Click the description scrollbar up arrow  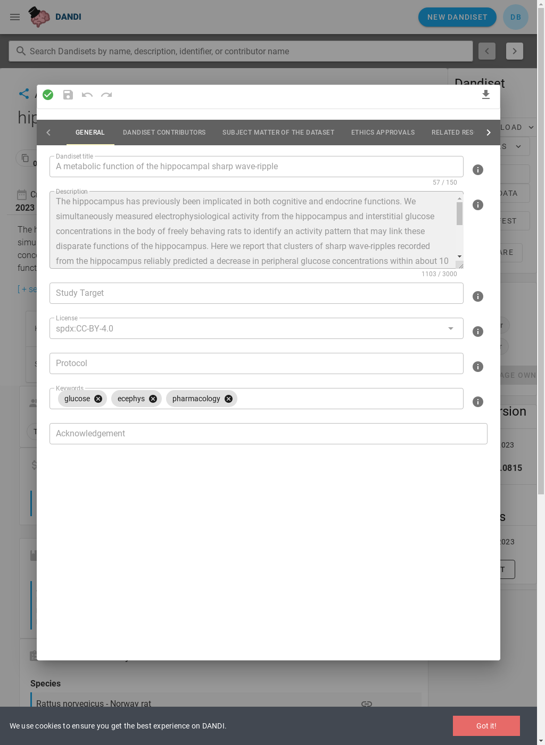click(459, 198)
